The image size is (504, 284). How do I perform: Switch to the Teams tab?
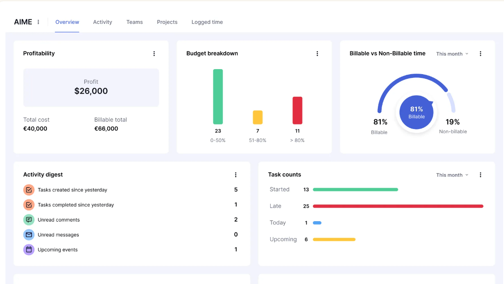point(134,22)
